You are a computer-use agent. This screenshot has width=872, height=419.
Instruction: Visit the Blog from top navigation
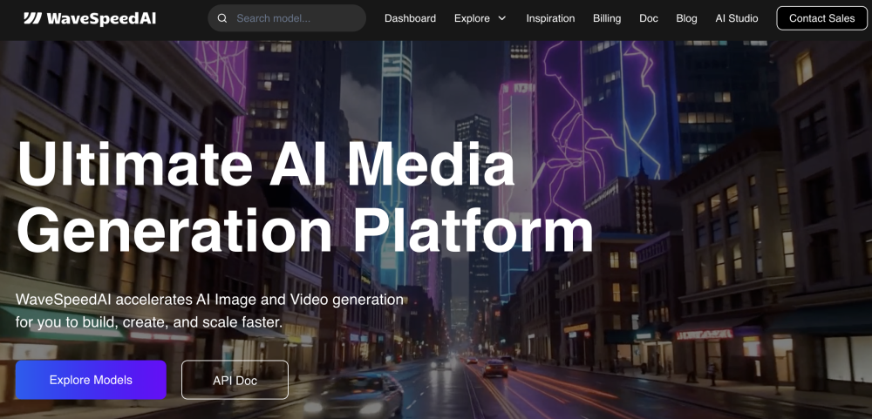686,18
